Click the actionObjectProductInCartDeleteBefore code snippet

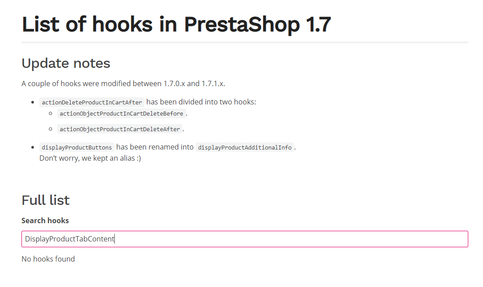(x=121, y=113)
